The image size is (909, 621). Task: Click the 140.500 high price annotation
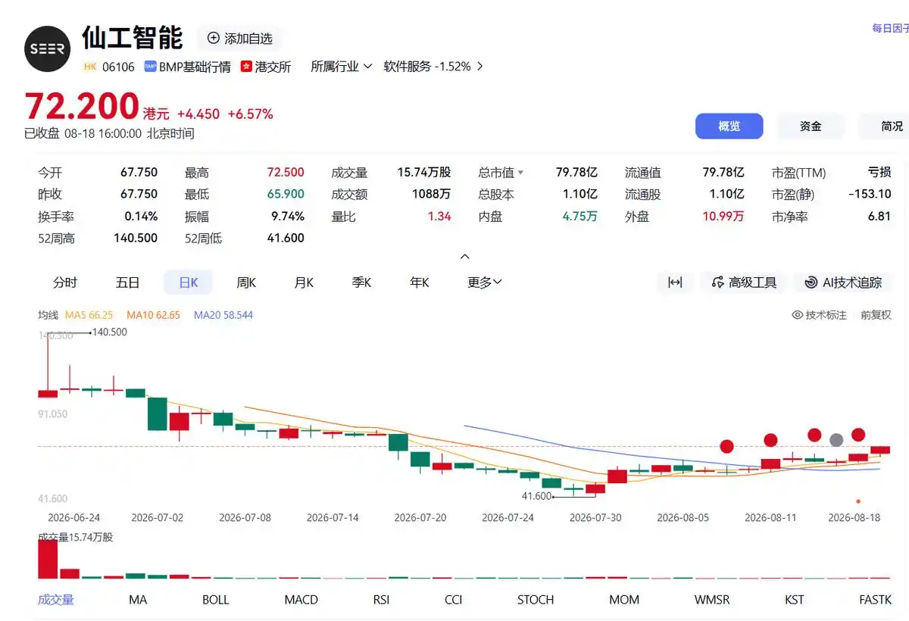[x=109, y=332]
